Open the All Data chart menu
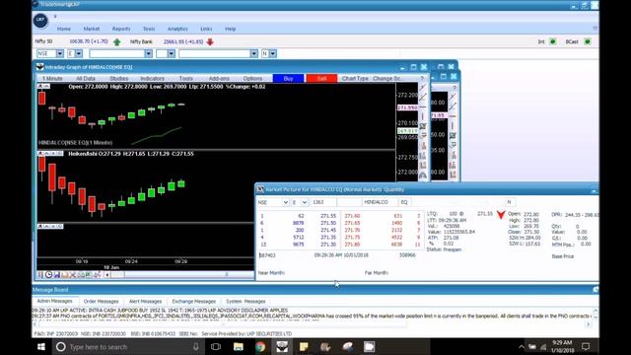The height and width of the screenshot is (355, 631). [86, 79]
